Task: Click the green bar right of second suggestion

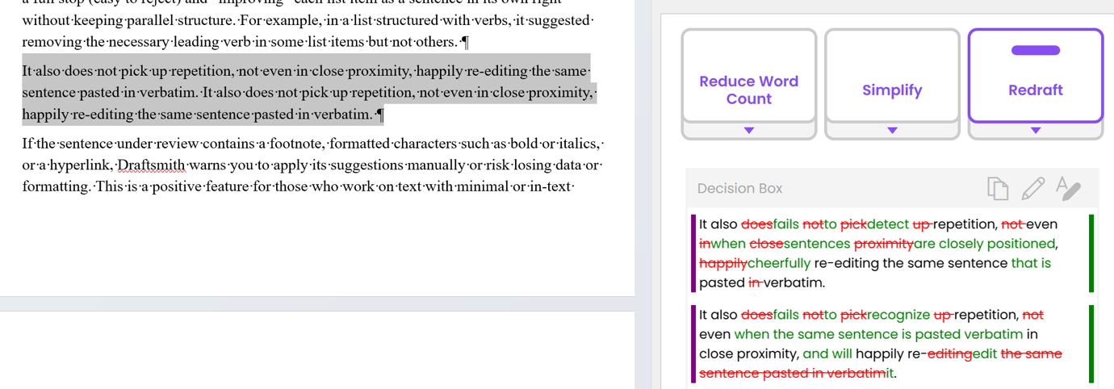Action: (x=1091, y=344)
